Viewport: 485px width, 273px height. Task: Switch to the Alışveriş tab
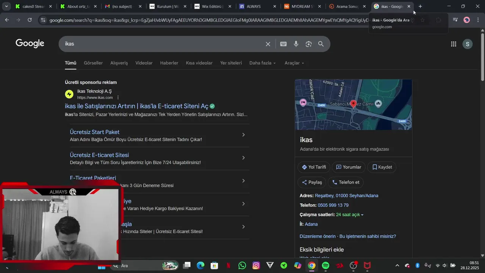point(119,63)
